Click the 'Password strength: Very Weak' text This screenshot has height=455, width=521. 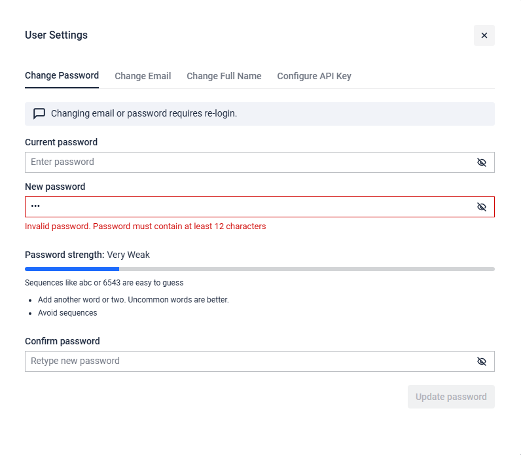pos(87,255)
